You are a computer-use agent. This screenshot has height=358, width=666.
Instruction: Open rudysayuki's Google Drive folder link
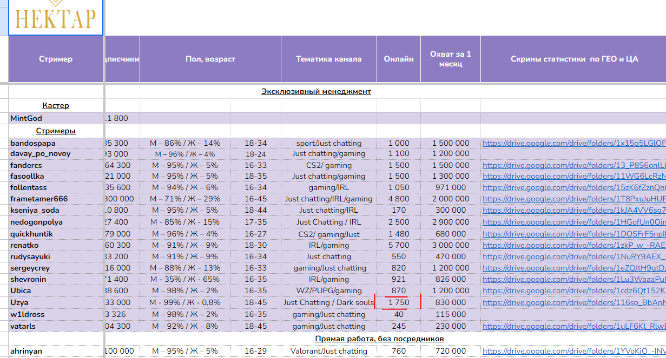tap(574, 256)
